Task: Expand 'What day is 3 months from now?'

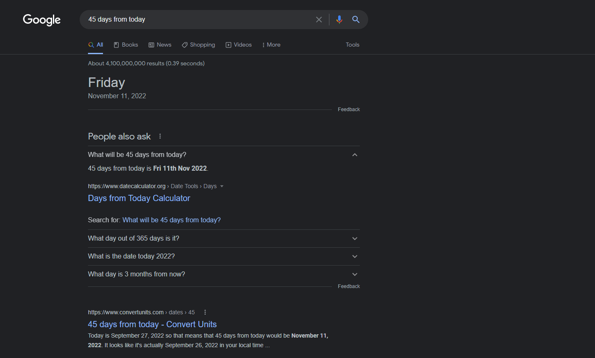Action: 223,274
